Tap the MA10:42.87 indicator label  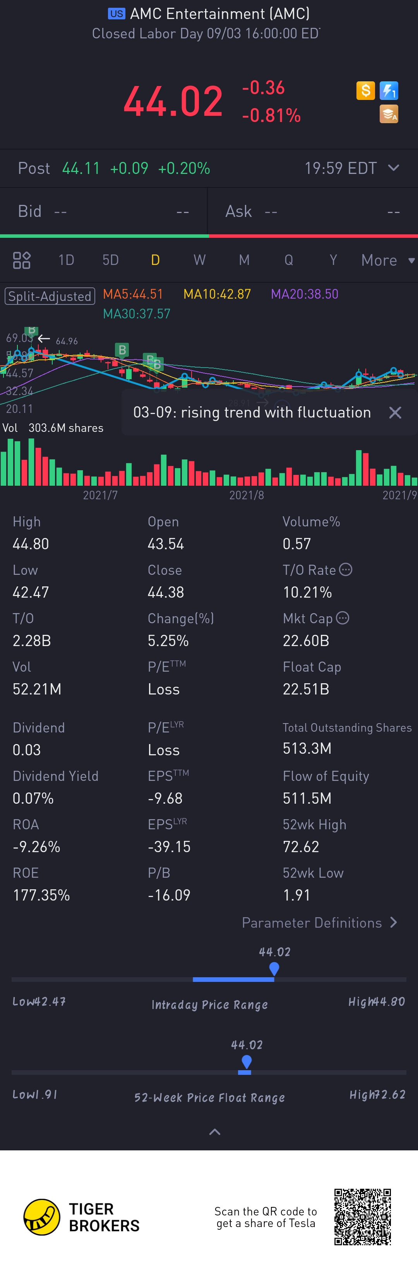point(217,294)
